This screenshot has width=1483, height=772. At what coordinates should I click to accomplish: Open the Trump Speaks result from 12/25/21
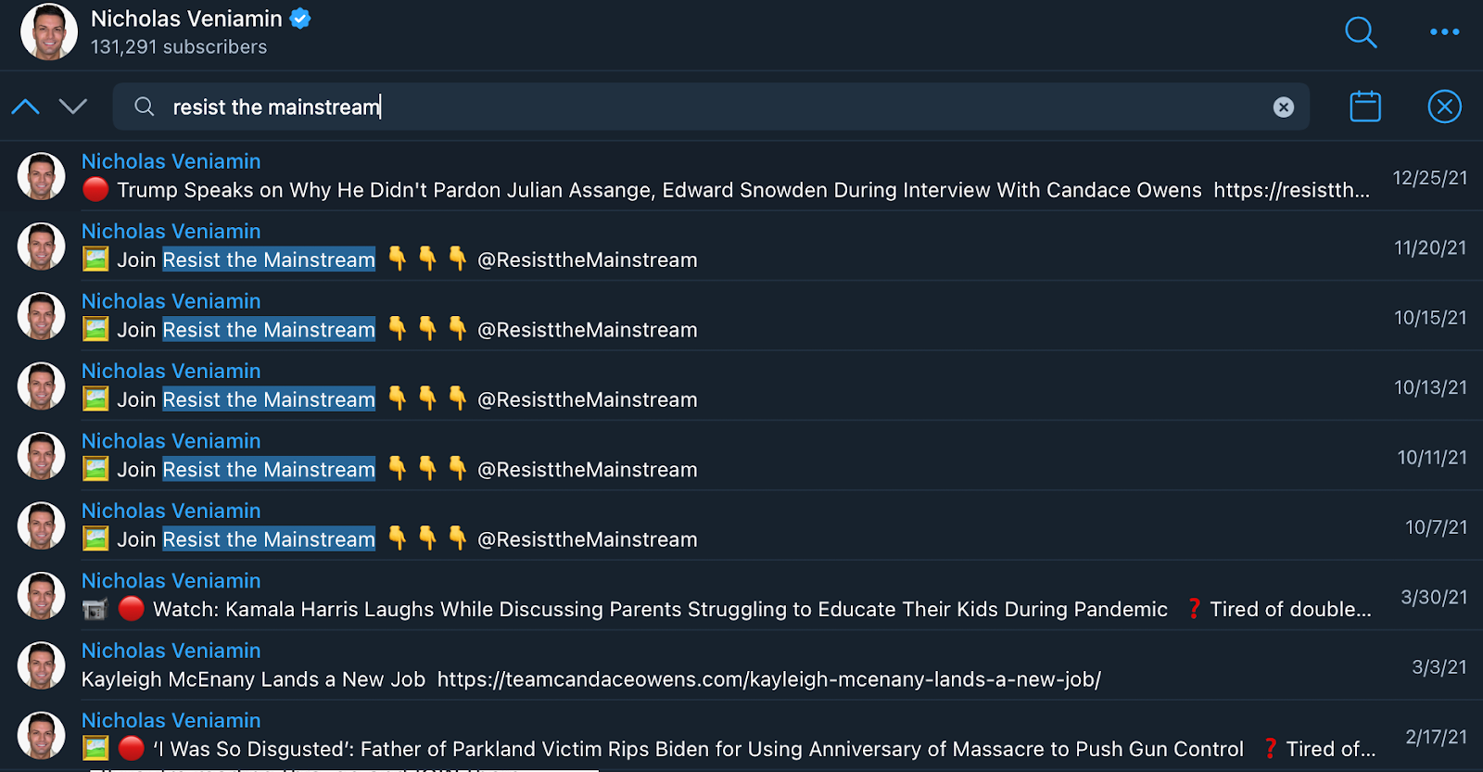(723, 177)
